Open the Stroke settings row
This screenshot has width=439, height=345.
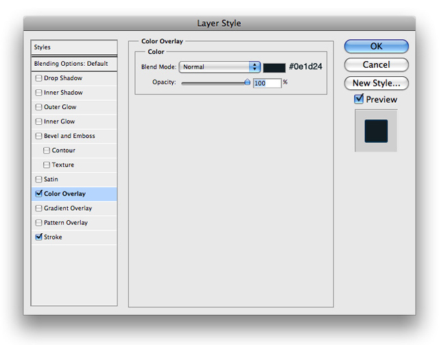tap(74, 237)
